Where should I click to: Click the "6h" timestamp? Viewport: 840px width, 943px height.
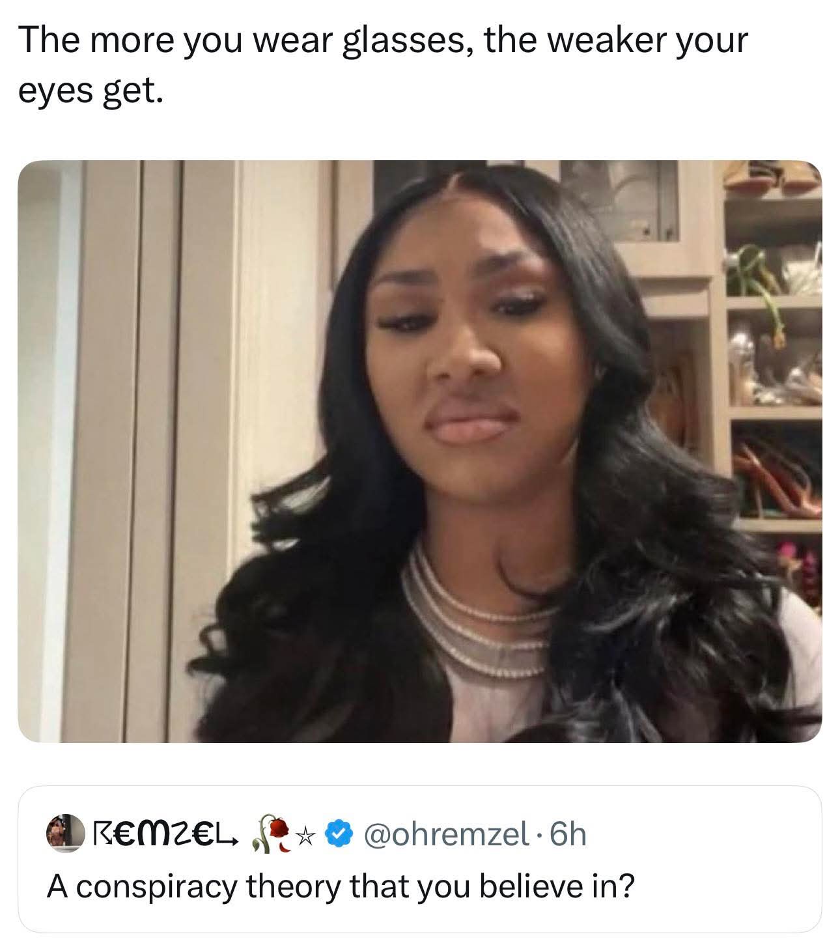tap(568, 834)
